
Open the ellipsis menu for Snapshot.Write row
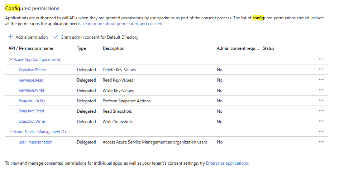pyautogui.click(x=322, y=121)
